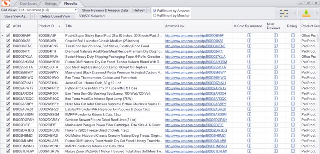The height and width of the screenshot is (154, 320).
Task: Select the Results tab
Action: pyautogui.click(x=71, y=4)
